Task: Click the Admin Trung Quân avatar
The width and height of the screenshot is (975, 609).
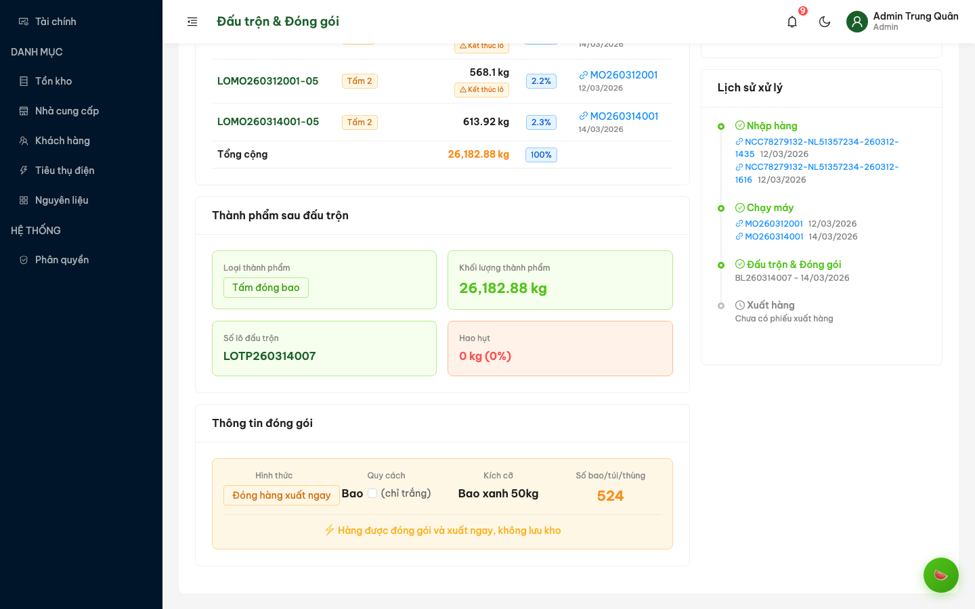Action: point(857,22)
